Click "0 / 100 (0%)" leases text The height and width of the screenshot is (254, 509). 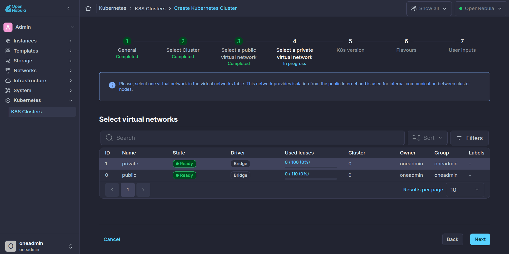(x=297, y=162)
